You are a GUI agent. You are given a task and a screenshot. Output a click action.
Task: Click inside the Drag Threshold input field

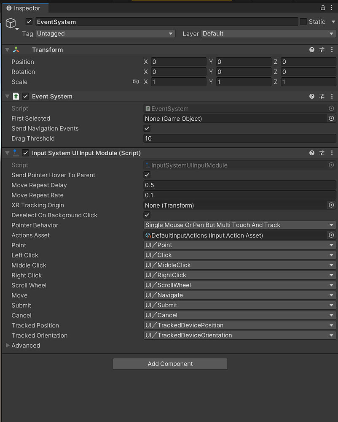tap(211, 138)
